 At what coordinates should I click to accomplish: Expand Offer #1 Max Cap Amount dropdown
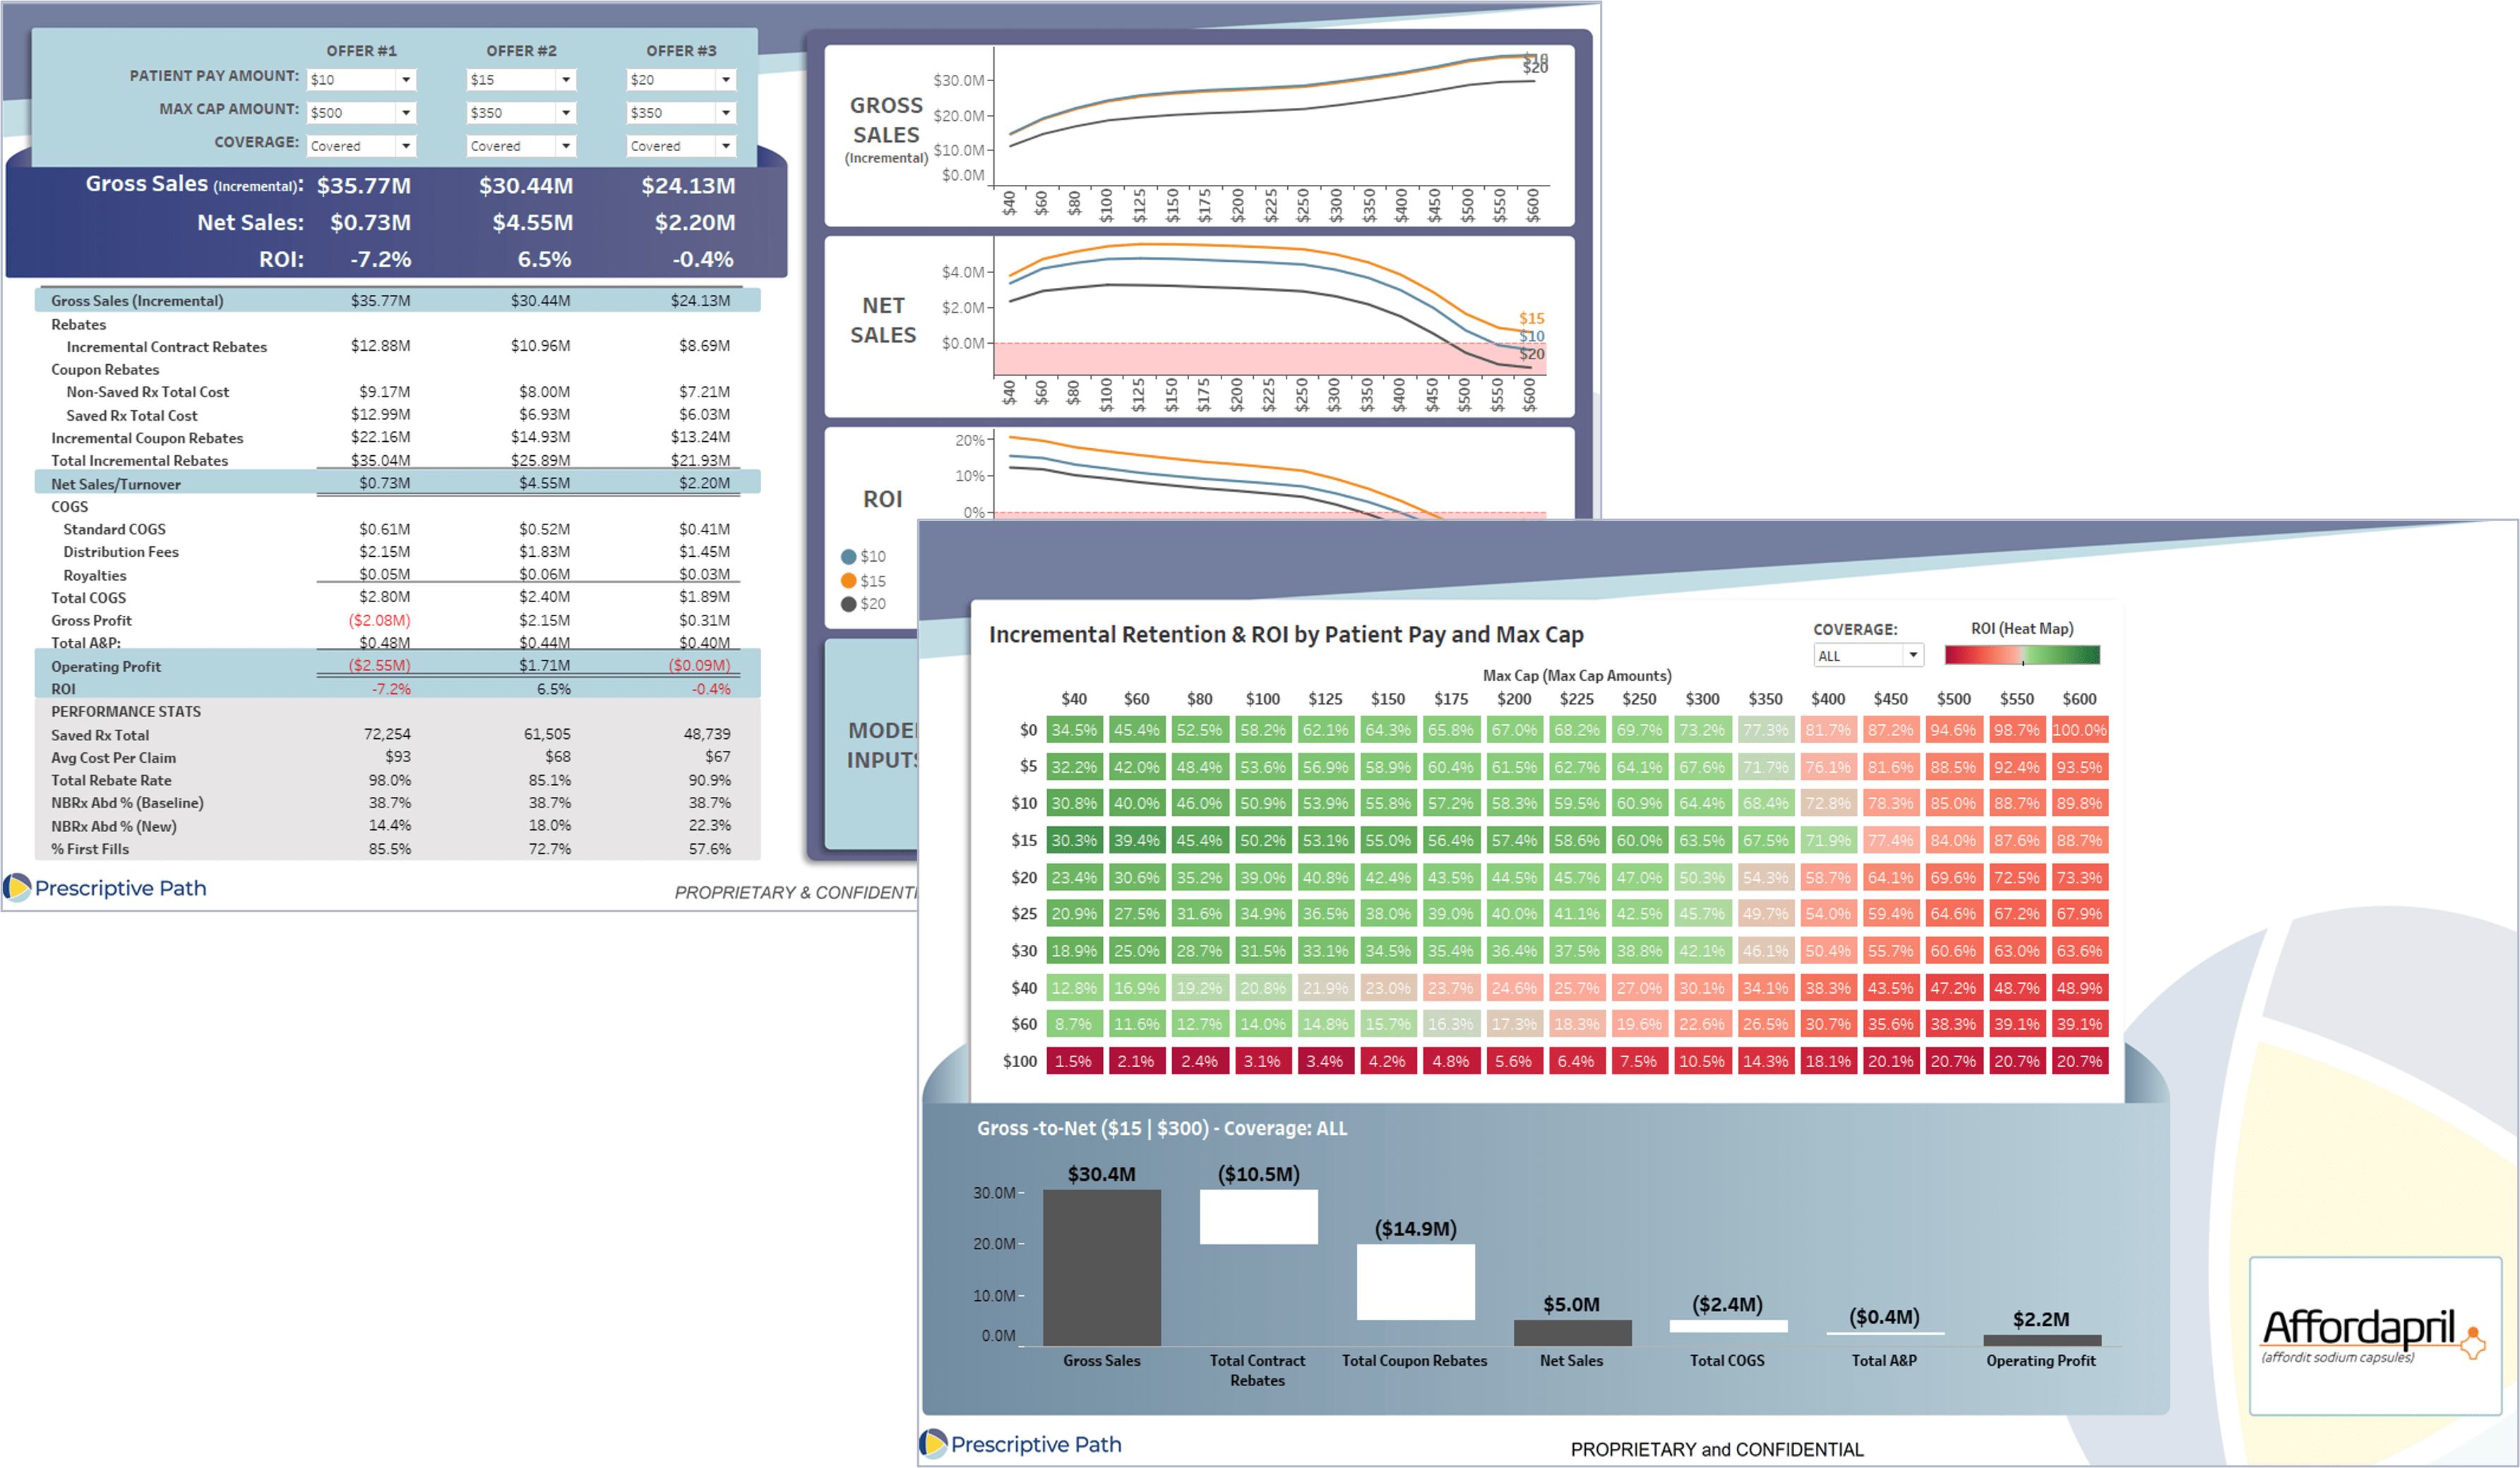405,113
